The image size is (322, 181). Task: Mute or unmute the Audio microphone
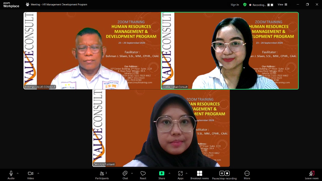point(11,175)
